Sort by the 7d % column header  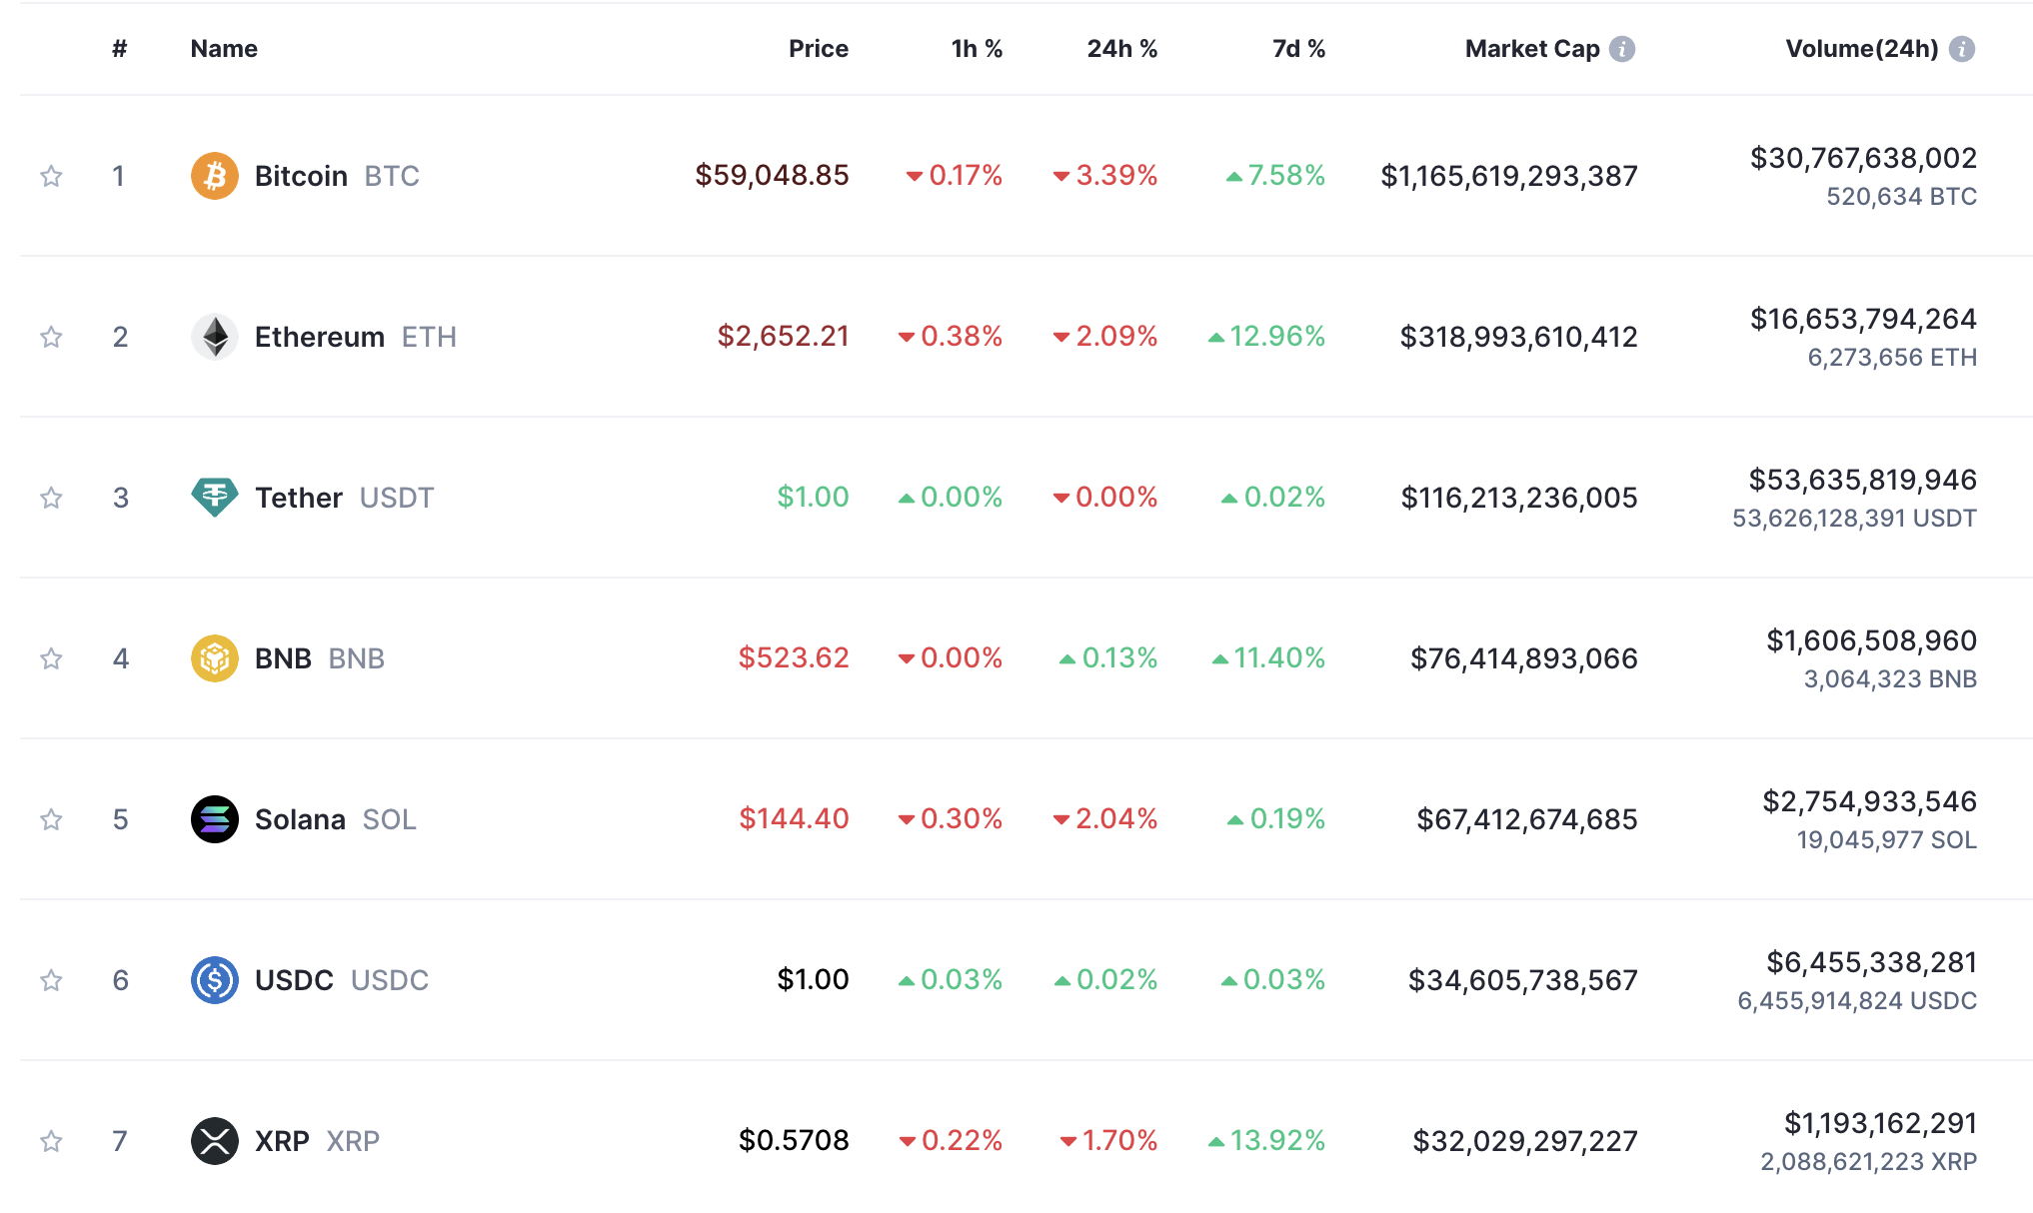pos(1299,49)
